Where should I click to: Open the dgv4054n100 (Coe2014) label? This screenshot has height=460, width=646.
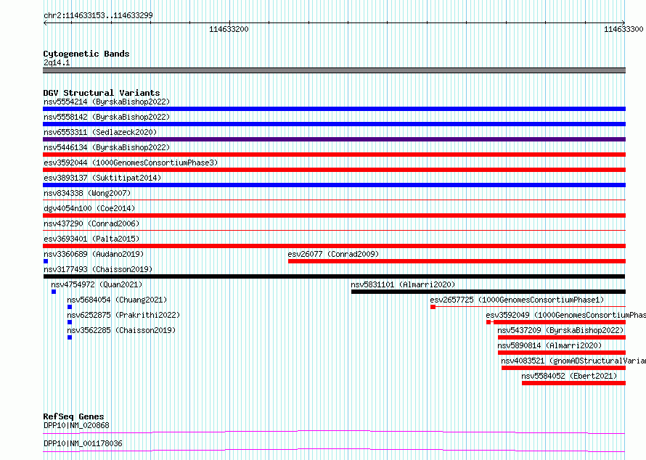tap(89, 208)
